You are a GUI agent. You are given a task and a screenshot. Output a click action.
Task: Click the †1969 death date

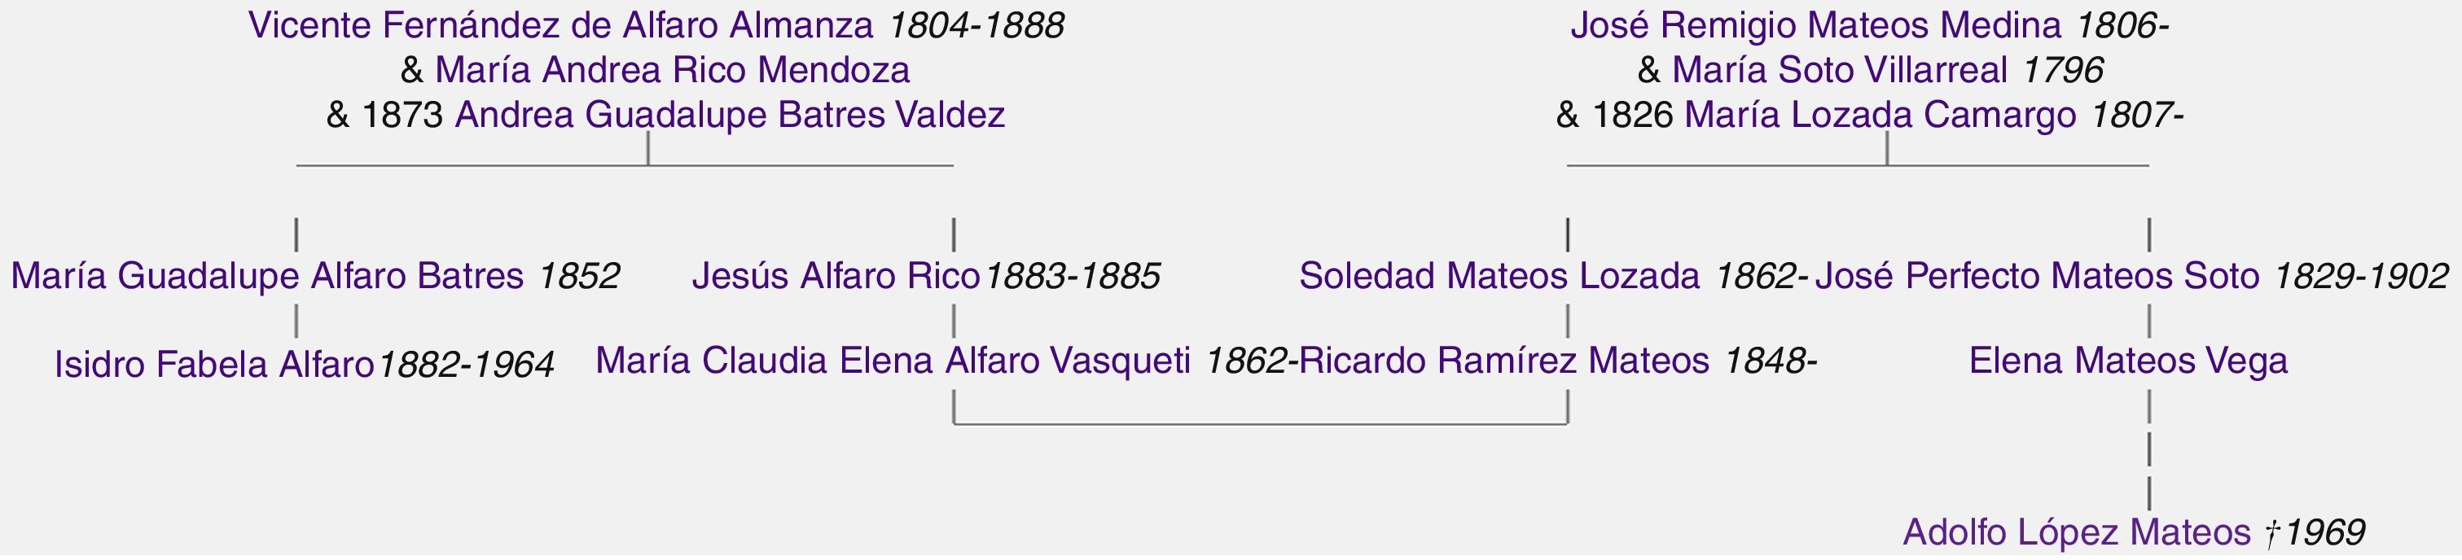click(x=2314, y=532)
